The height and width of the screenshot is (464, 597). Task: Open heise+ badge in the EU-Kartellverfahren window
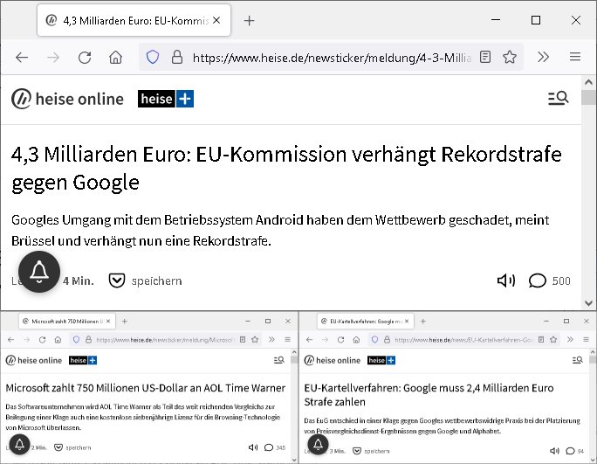[x=381, y=360]
